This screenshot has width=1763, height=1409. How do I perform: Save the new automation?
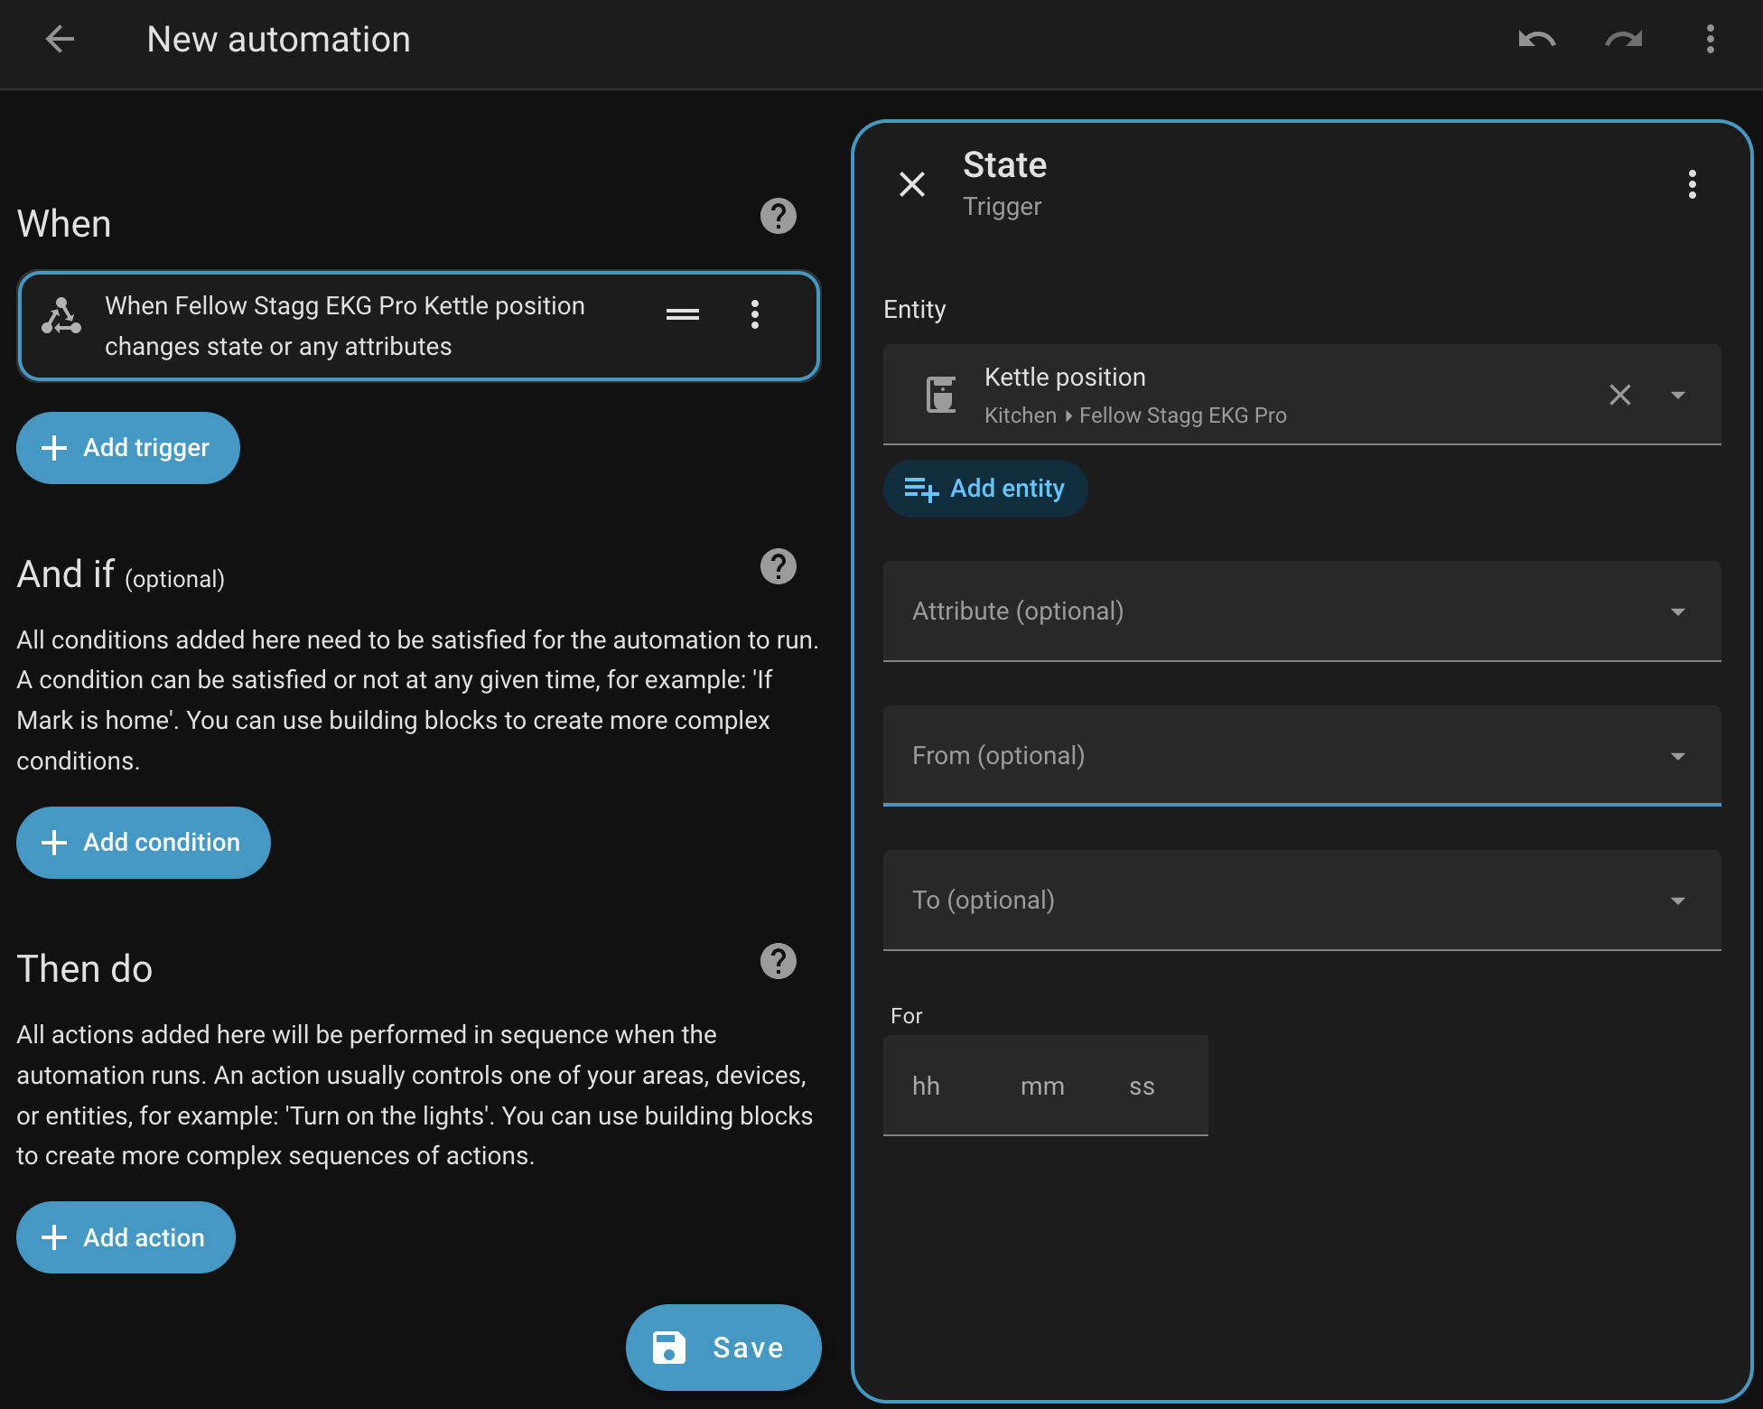pos(723,1348)
